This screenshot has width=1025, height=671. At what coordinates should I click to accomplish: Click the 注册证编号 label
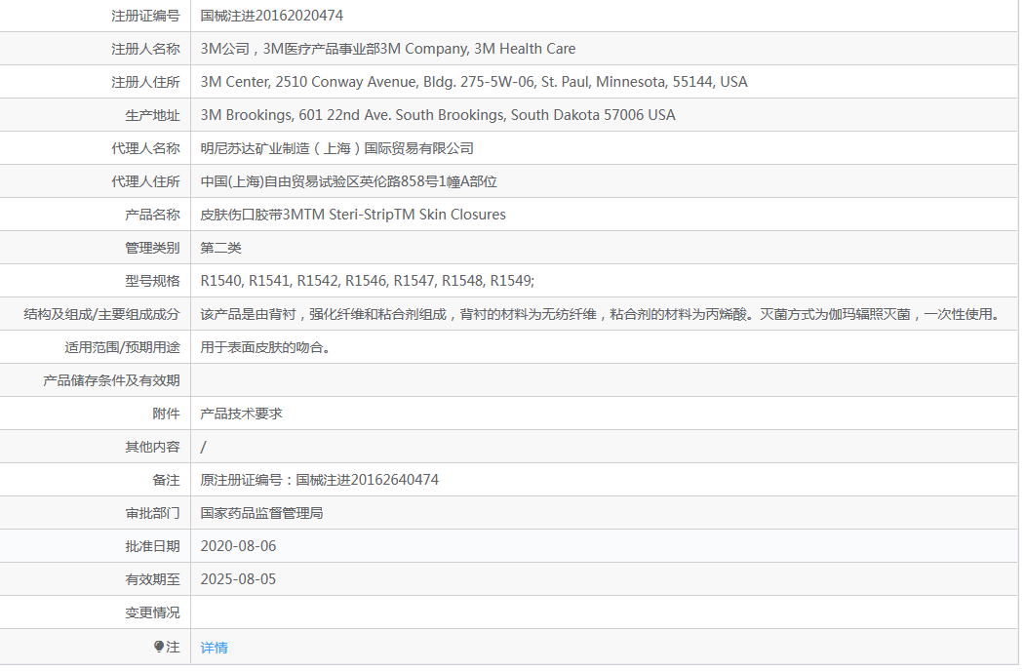click(145, 16)
